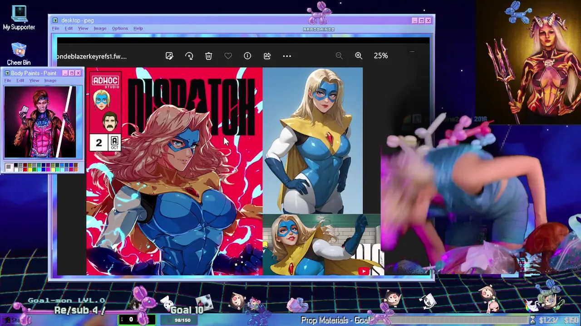Open View menu in Body Paints window
Screen dimensions: 581x326
[34, 81]
